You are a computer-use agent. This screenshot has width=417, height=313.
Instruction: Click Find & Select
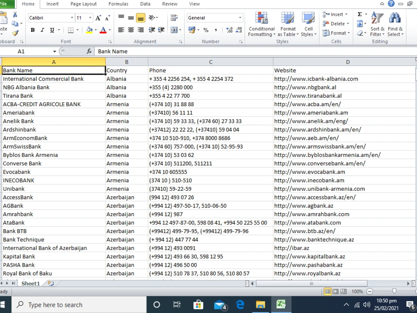coord(394,24)
